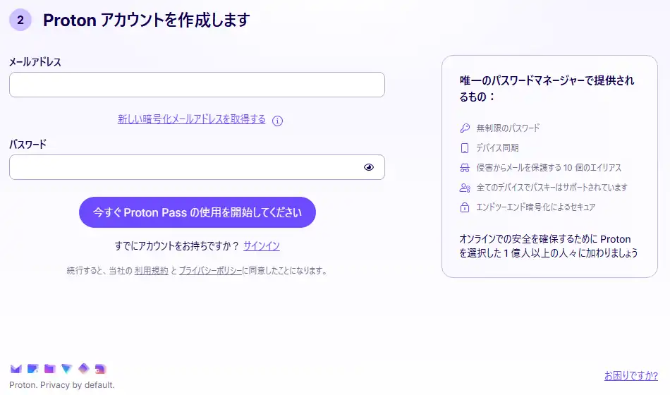Click the key icon for 無制限のパスワード
This screenshot has width=670, height=395.
tap(465, 128)
